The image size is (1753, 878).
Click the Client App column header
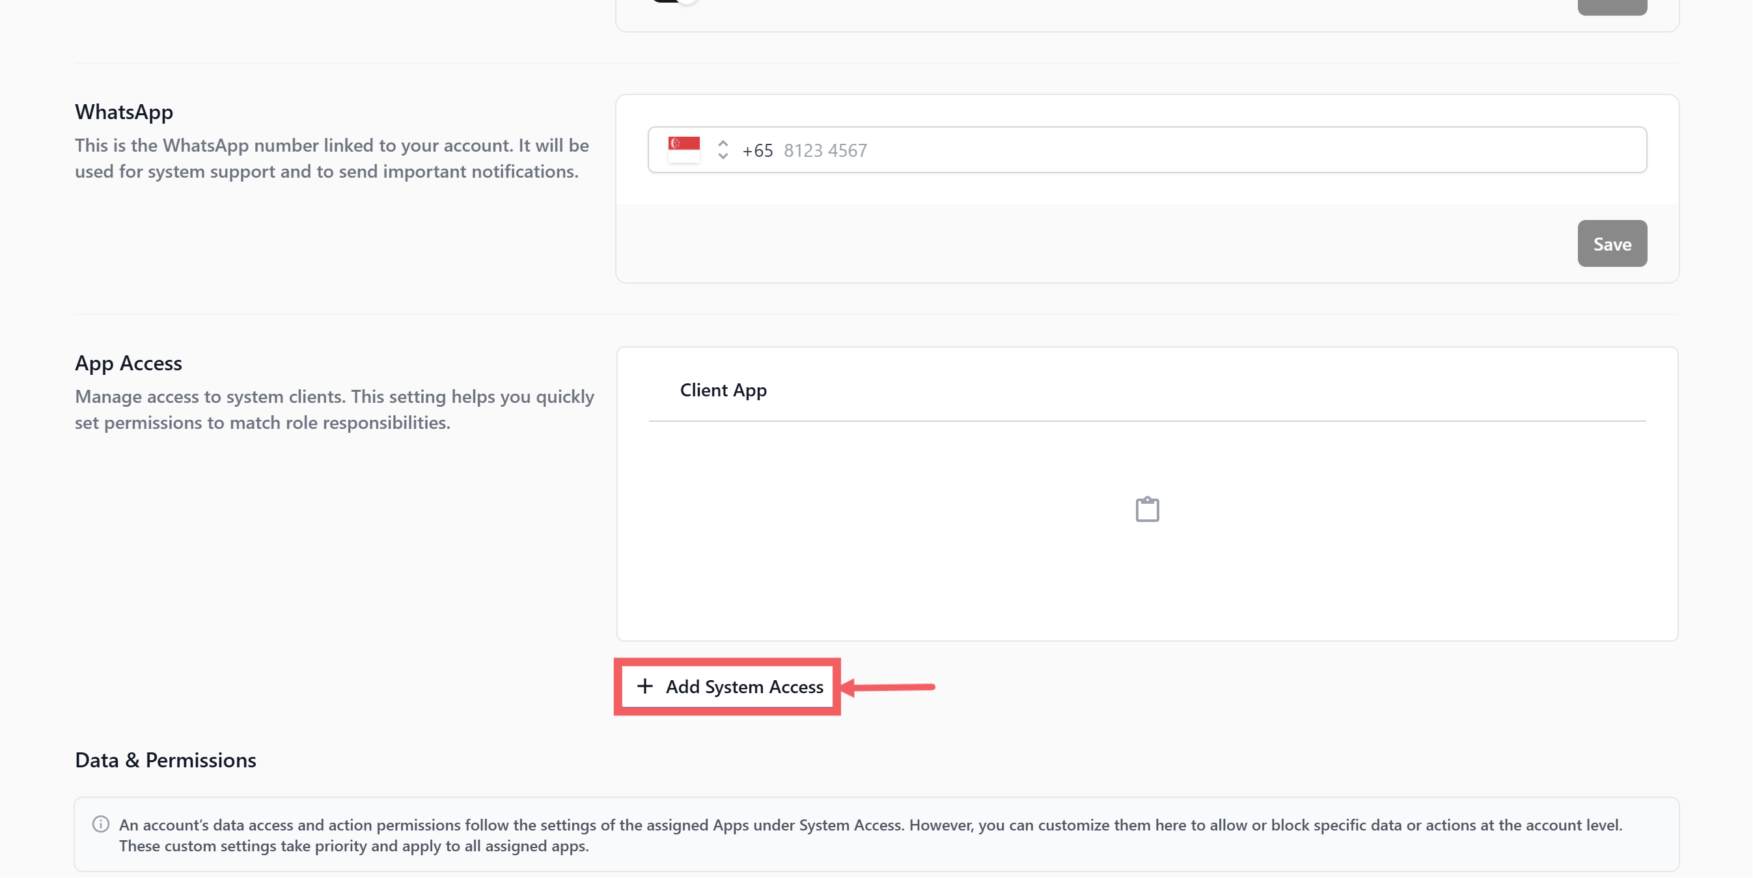coord(723,390)
